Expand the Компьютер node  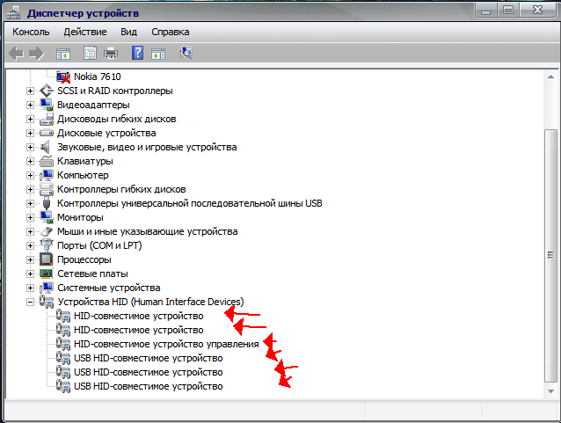(30, 175)
